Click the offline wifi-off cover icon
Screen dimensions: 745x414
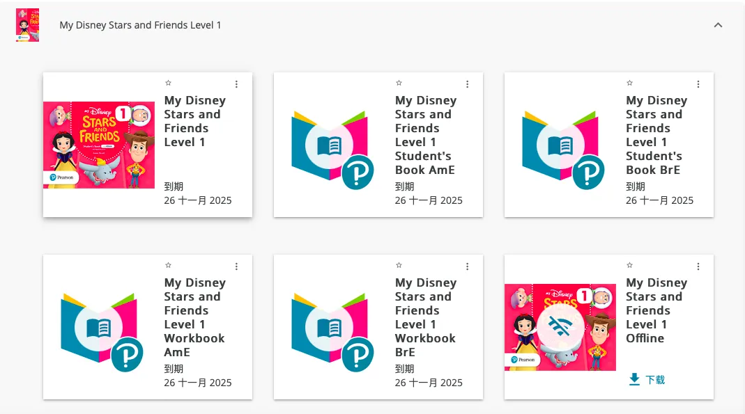click(560, 327)
